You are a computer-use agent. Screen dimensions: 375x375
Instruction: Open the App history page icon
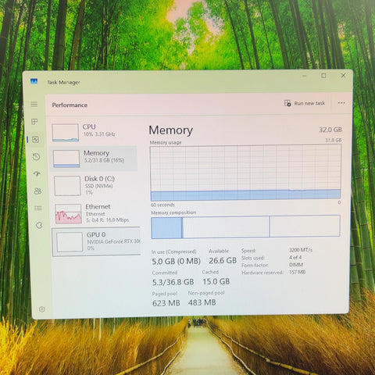click(36, 156)
